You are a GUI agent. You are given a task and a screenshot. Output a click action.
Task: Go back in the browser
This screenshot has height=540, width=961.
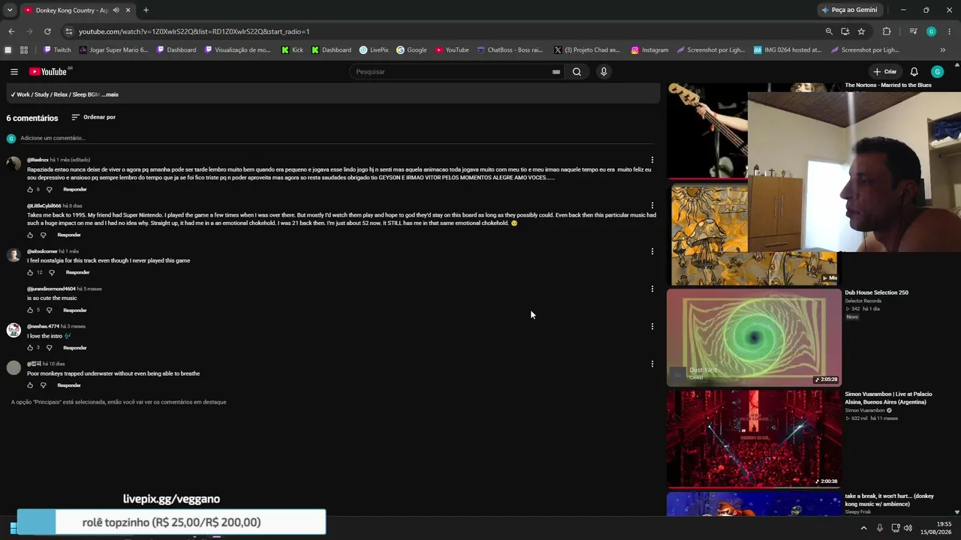pyautogui.click(x=11, y=31)
